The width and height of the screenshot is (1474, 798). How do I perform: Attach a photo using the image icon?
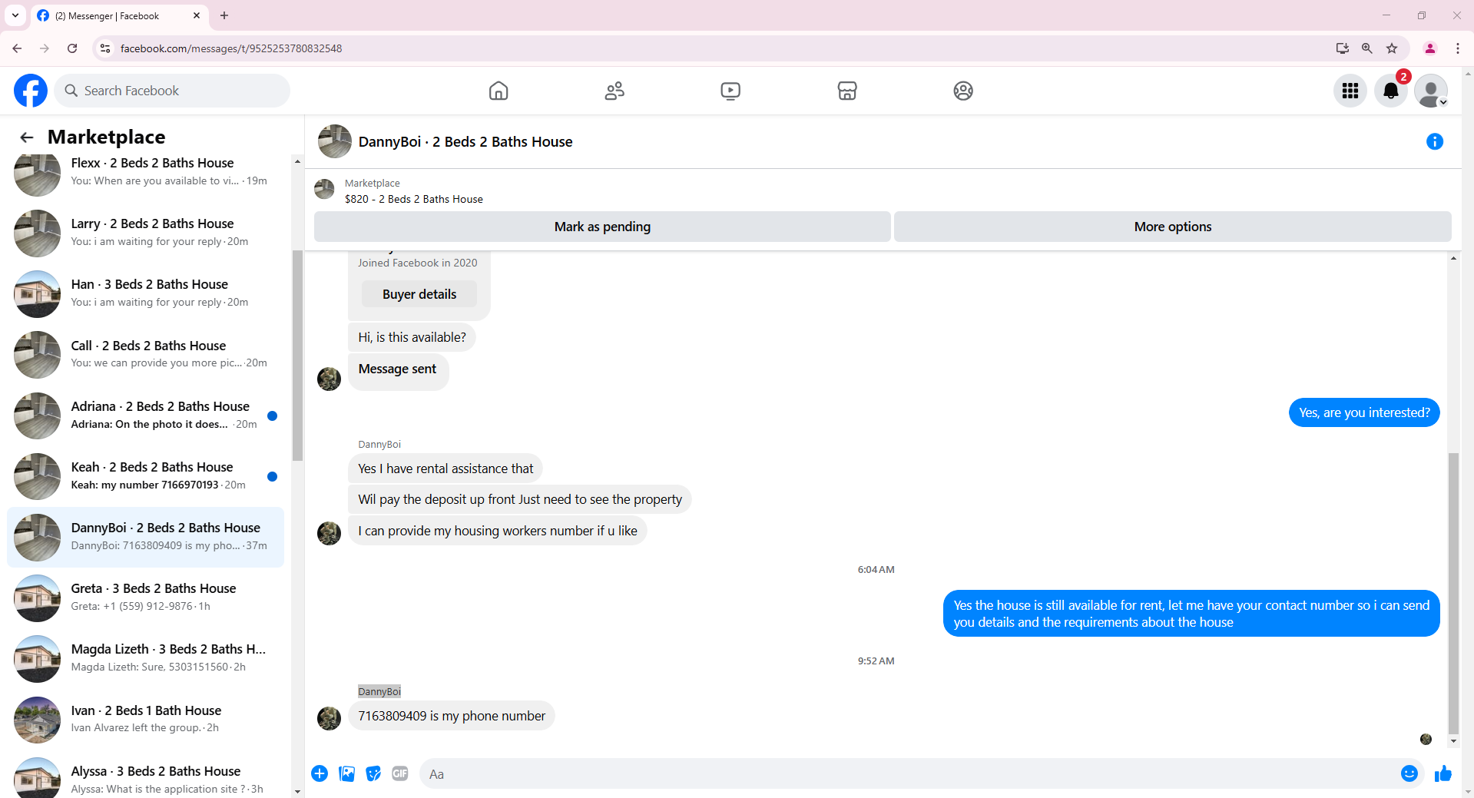[x=347, y=773]
